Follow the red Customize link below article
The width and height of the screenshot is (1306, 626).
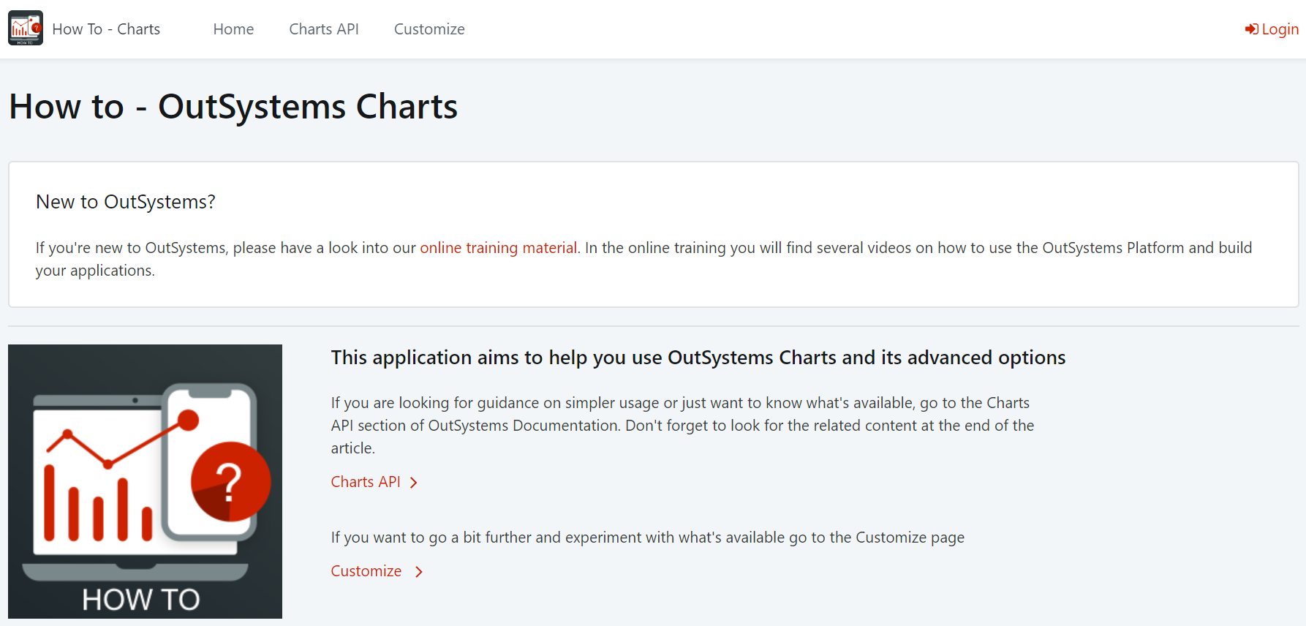366,571
